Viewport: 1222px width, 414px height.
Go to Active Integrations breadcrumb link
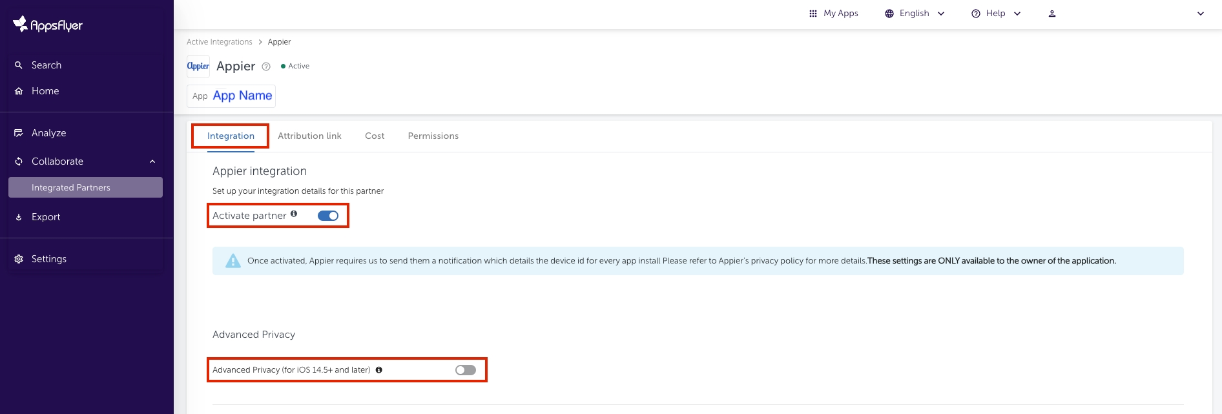(x=220, y=42)
